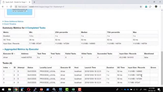Select the MapPartitionsRDD node in the DAG
Viewport: 163px width, 92px height.
tap(20, 10)
